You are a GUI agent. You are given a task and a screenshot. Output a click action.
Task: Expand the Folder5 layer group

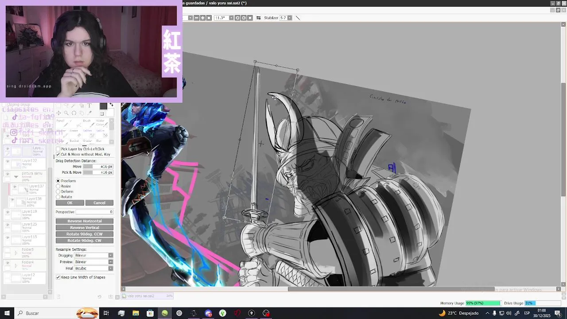click(16, 253)
